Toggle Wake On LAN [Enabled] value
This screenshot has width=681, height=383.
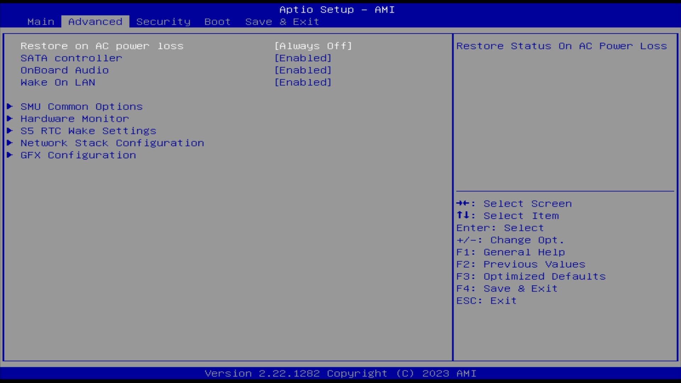pyautogui.click(x=303, y=82)
